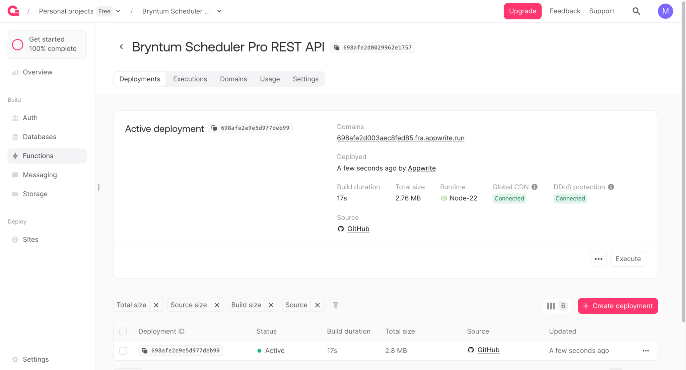The height and width of the screenshot is (370, 686).
Task: Open the Databases sidebar item
Action: tap(39, 137)
